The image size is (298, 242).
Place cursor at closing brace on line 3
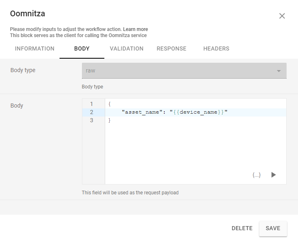tap(110, 120)
